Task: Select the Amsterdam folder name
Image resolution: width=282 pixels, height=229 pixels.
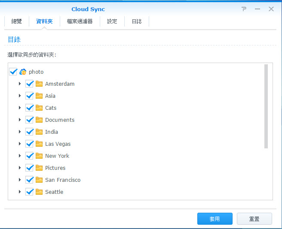Action: point(60,84)
